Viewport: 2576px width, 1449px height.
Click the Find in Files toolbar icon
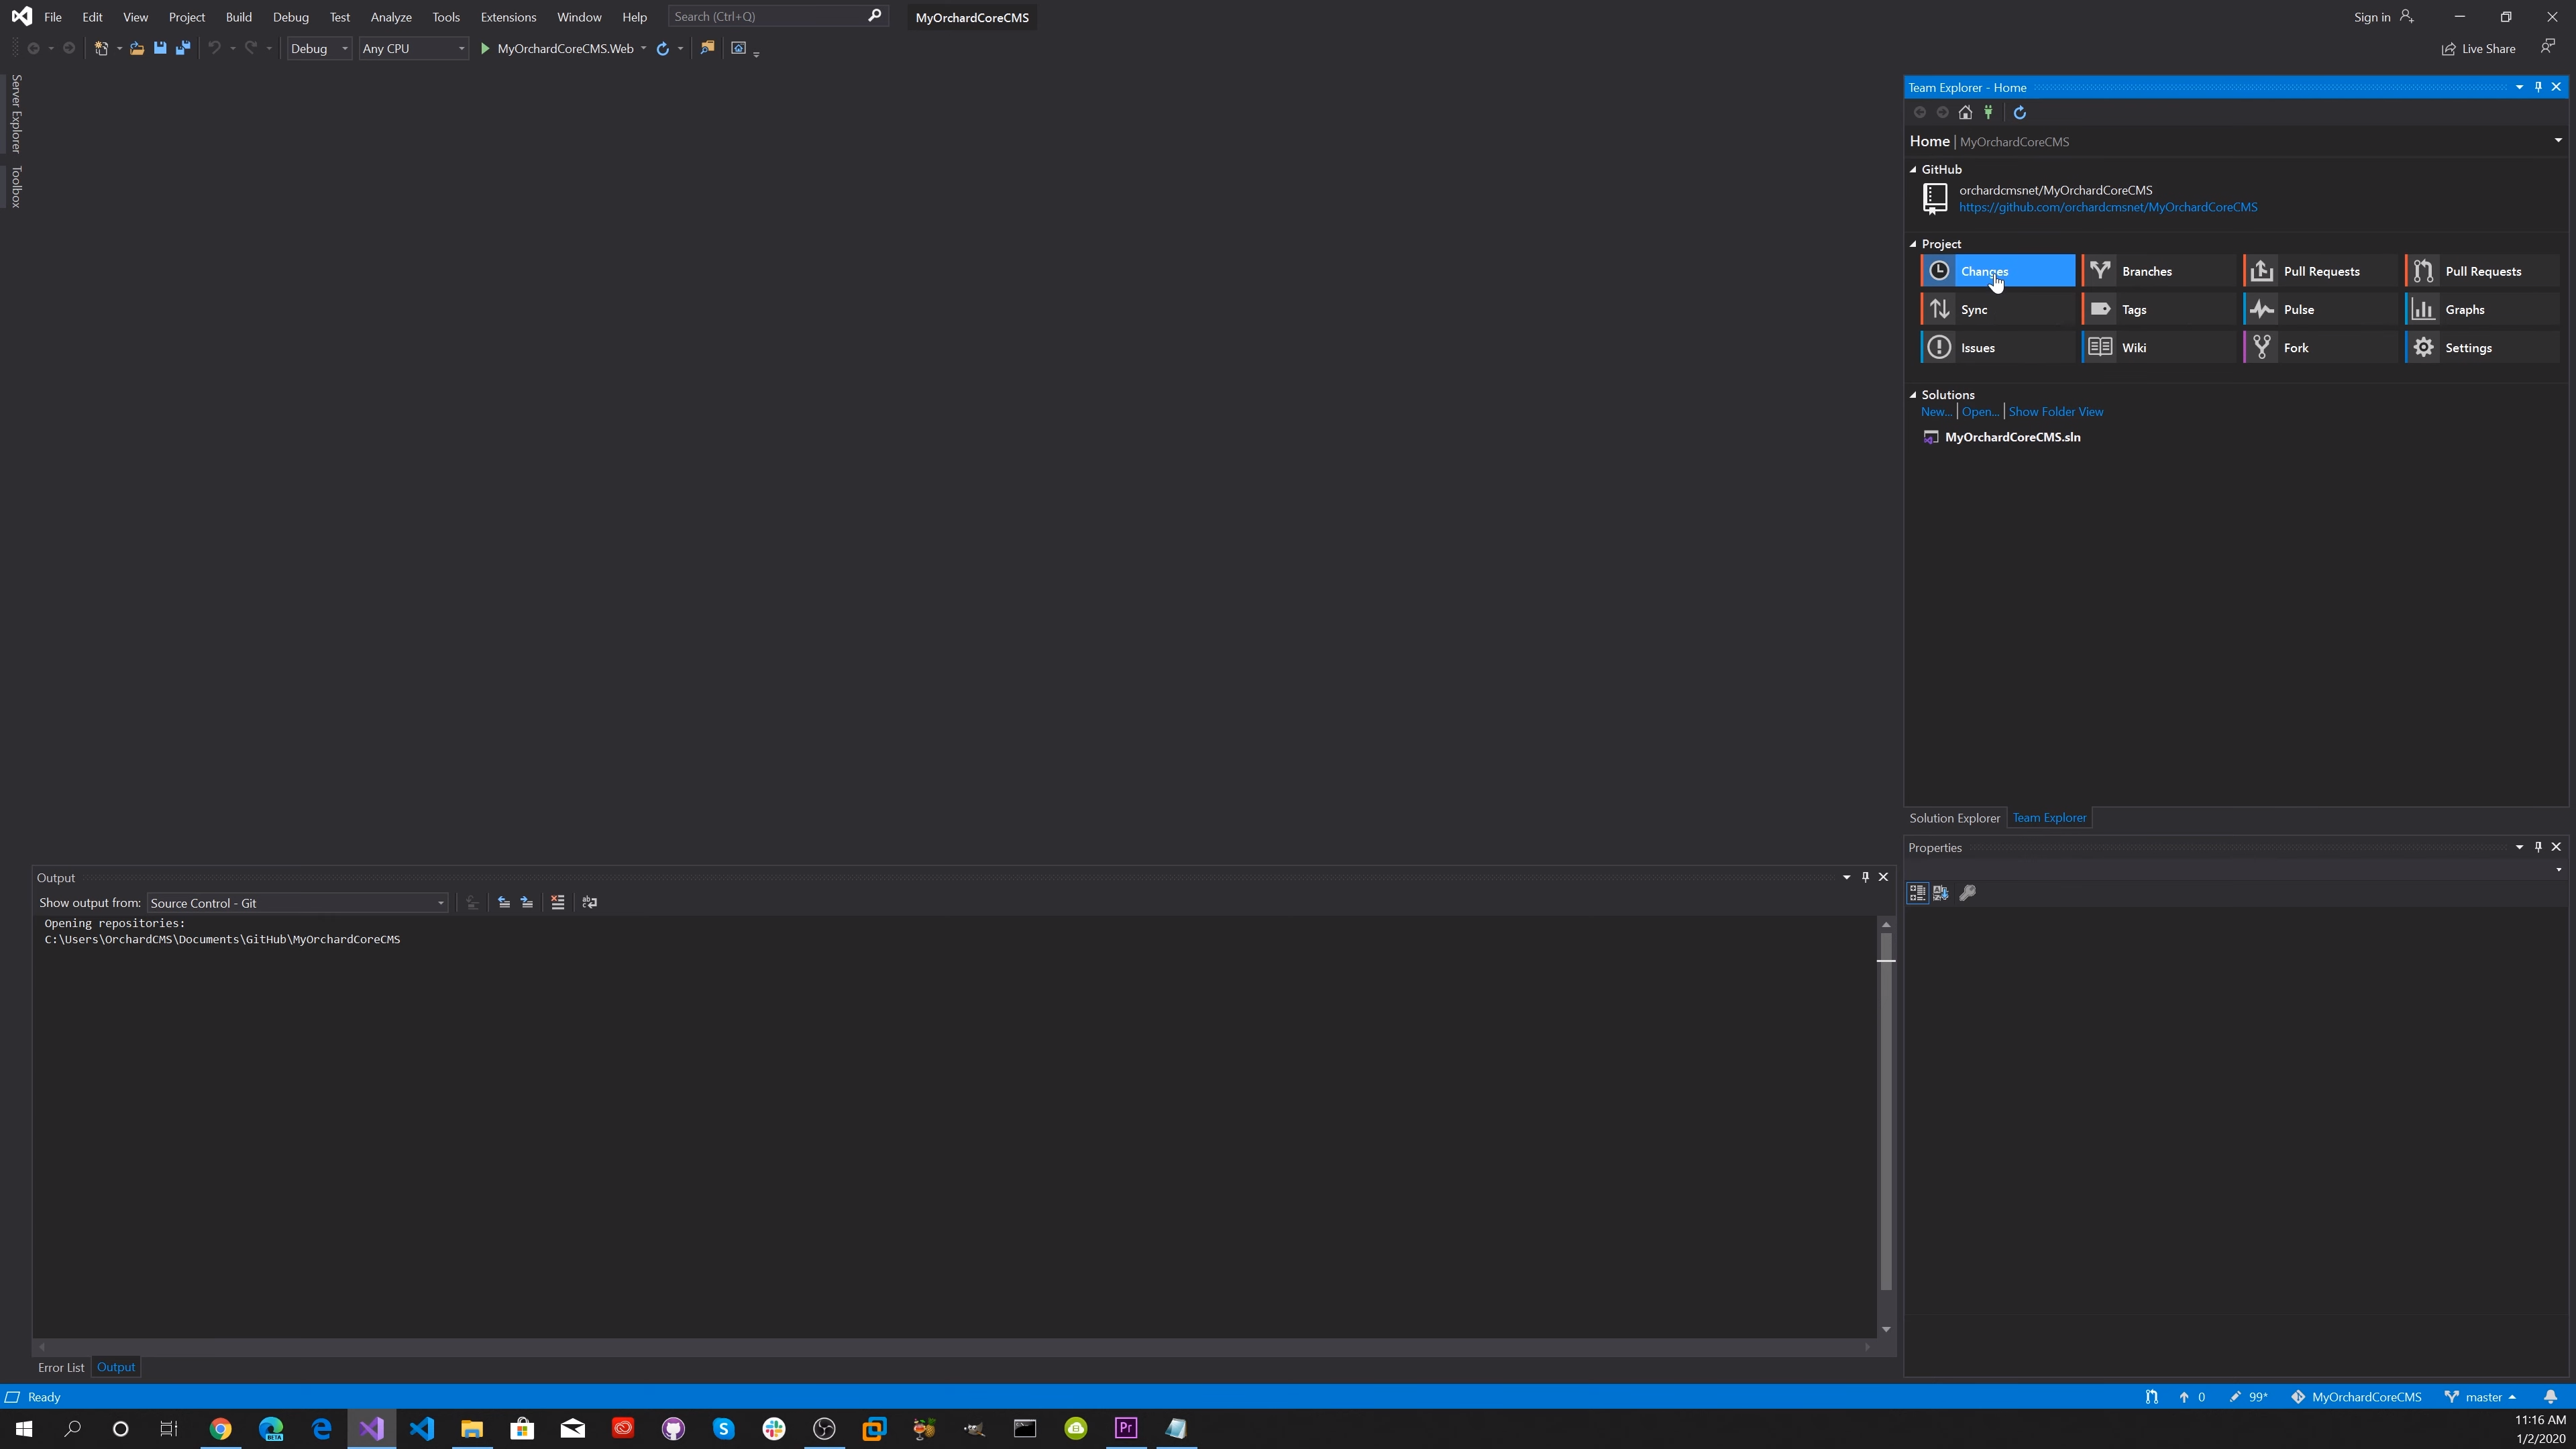click(x=707, y=48)
